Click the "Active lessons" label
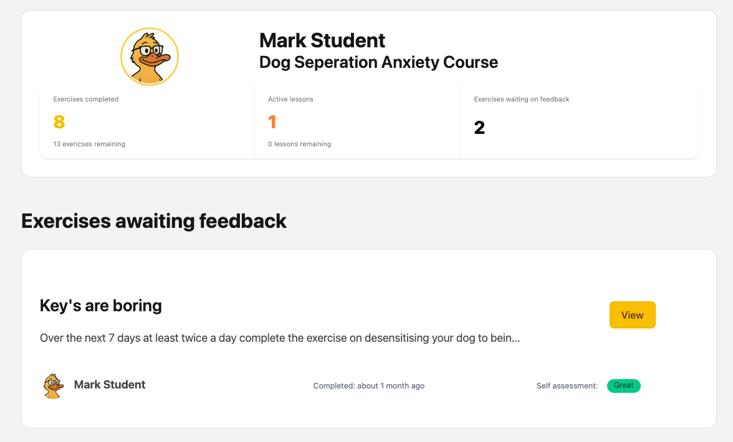 [290, 99]
